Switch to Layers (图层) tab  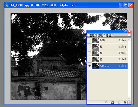pyautogui.click(x=92, y=35)
